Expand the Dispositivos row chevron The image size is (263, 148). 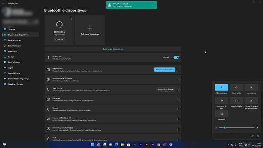[178, 69]
